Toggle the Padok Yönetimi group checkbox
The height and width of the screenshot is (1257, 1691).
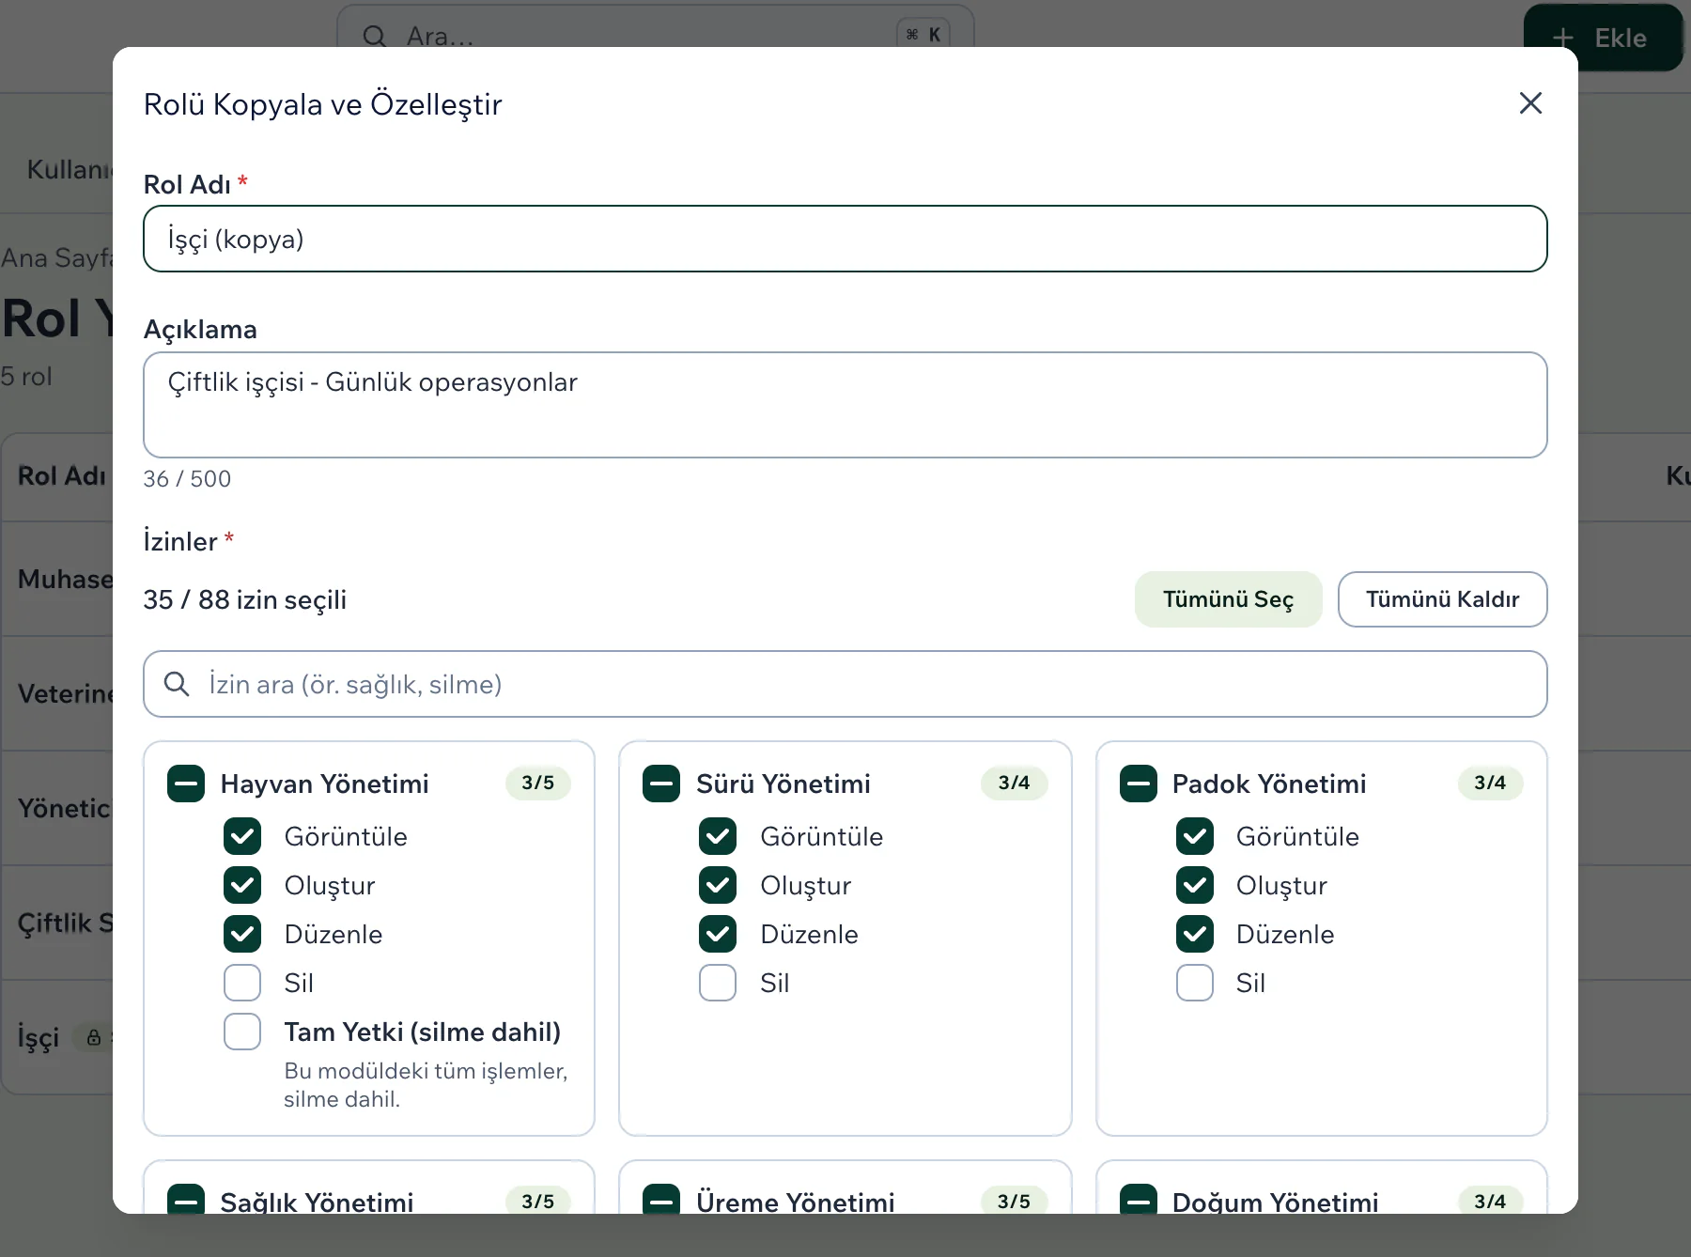click(1139, 784)
